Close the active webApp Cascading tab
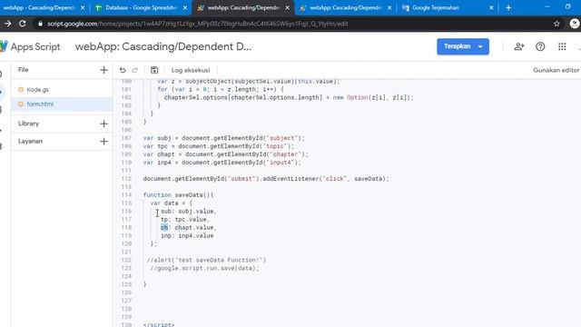This screenshot has width=581, height=327. click(x=287, y=8)
